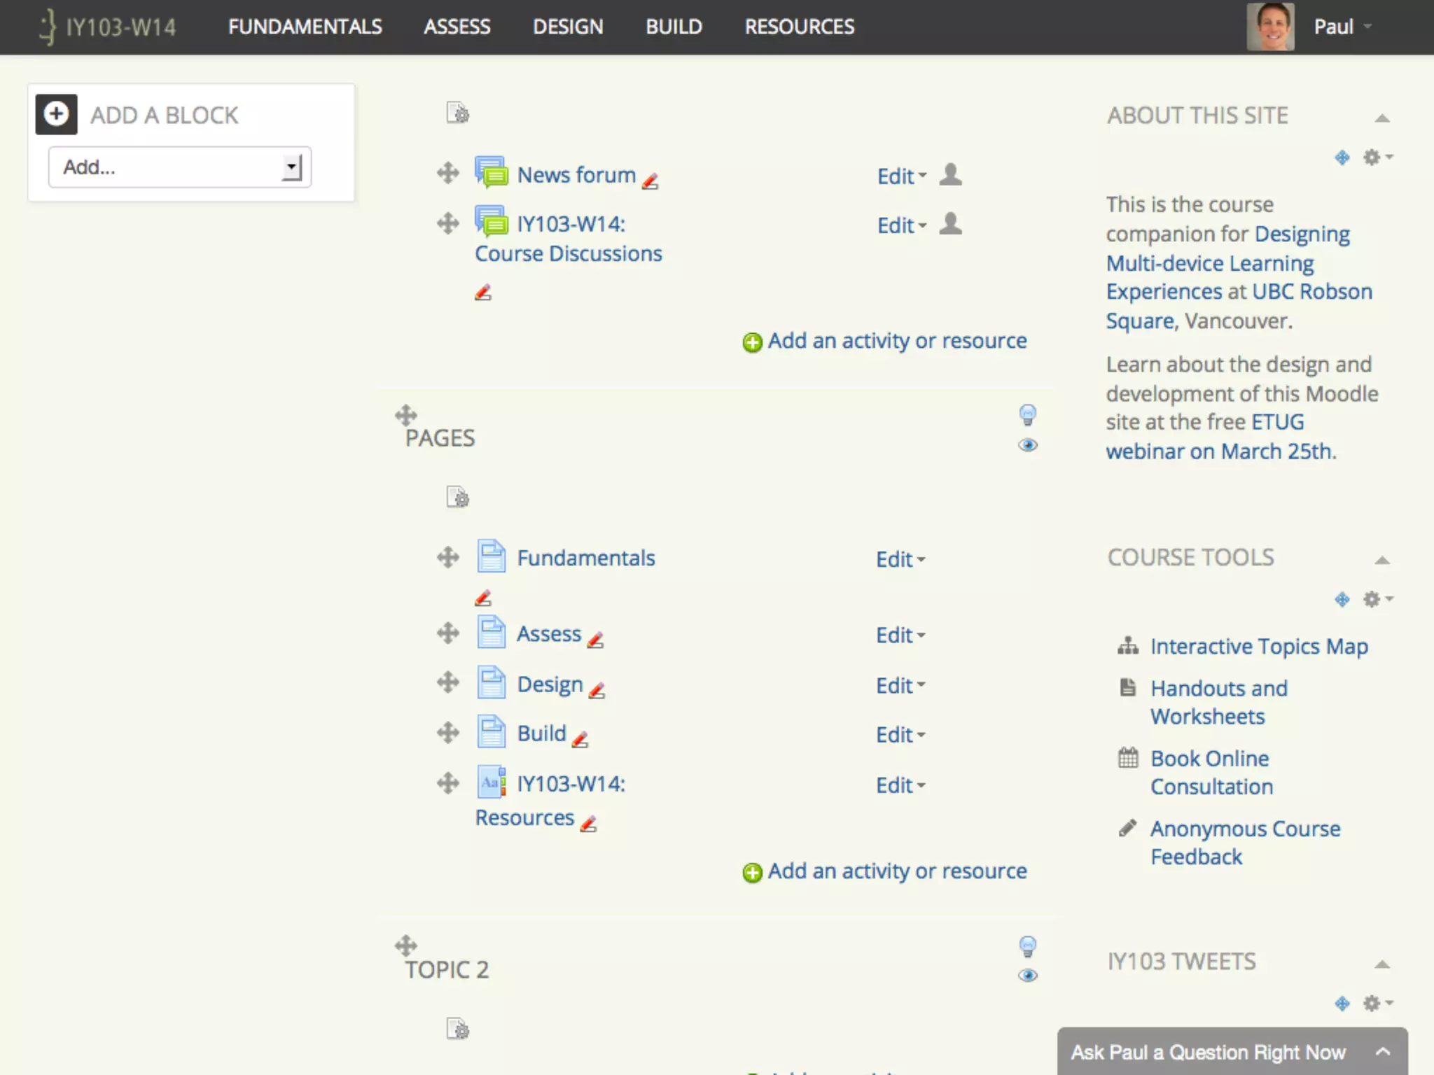This screenshot has height=1075, width=1434.
Task: Toggle visibility of the TOPIC 2 section
Action: 1027,976
